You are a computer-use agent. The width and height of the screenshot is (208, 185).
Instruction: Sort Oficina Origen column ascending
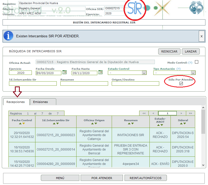point(92,124)
